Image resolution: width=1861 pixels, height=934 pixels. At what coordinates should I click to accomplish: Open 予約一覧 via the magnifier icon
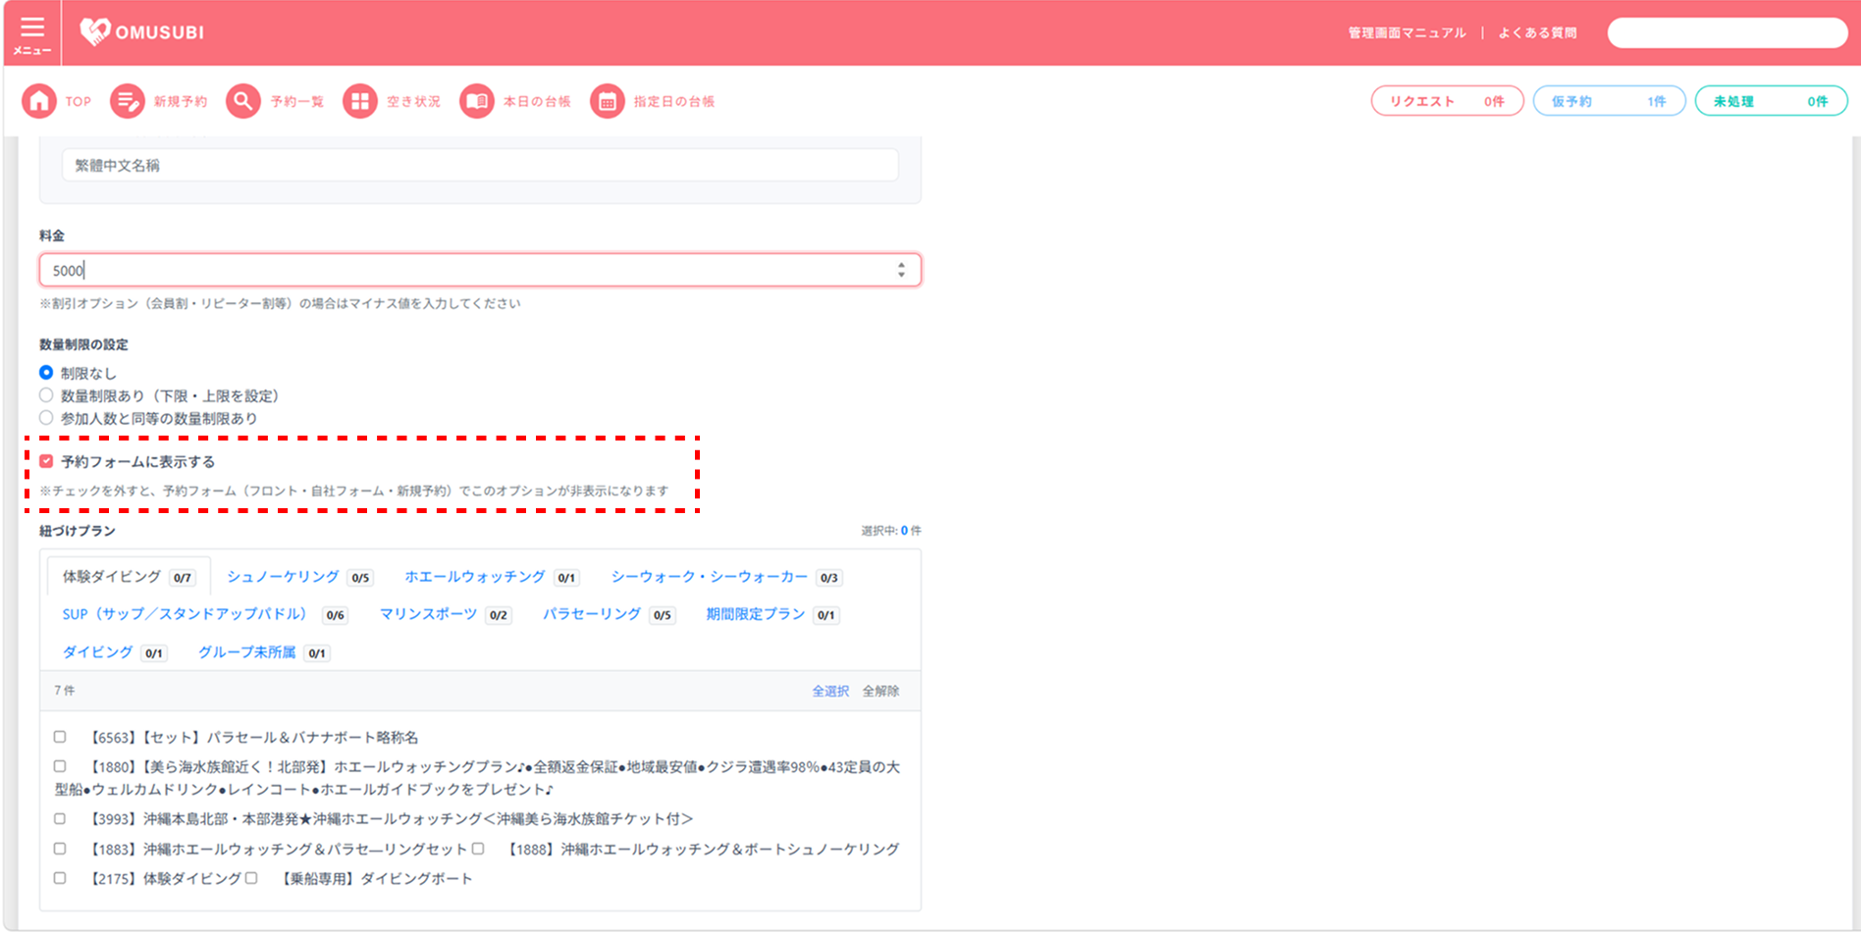coord(243,101)
